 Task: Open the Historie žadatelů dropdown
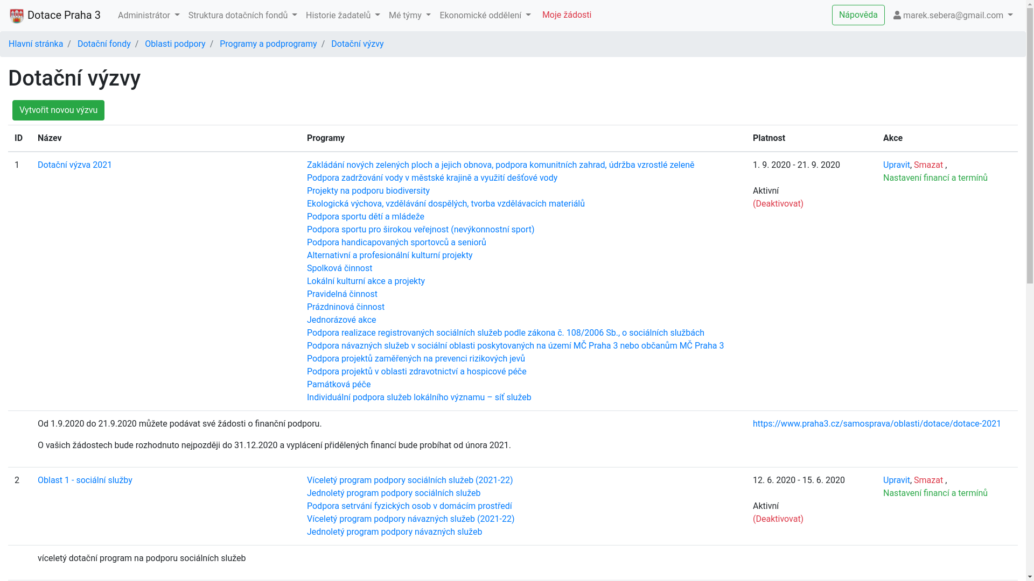(343, 16)
